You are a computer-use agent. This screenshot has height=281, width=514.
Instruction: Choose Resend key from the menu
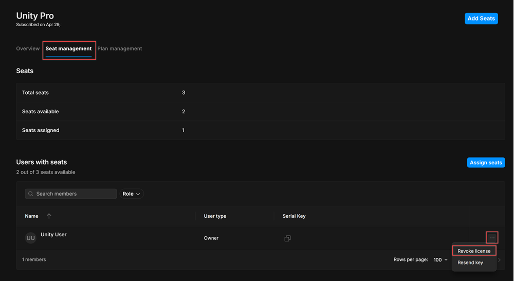pyautogui.click(x=470, y=262)
